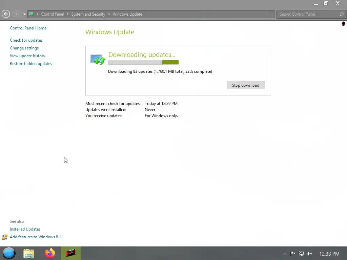Click the Forward arrow navigation button

tap(16, 14)
